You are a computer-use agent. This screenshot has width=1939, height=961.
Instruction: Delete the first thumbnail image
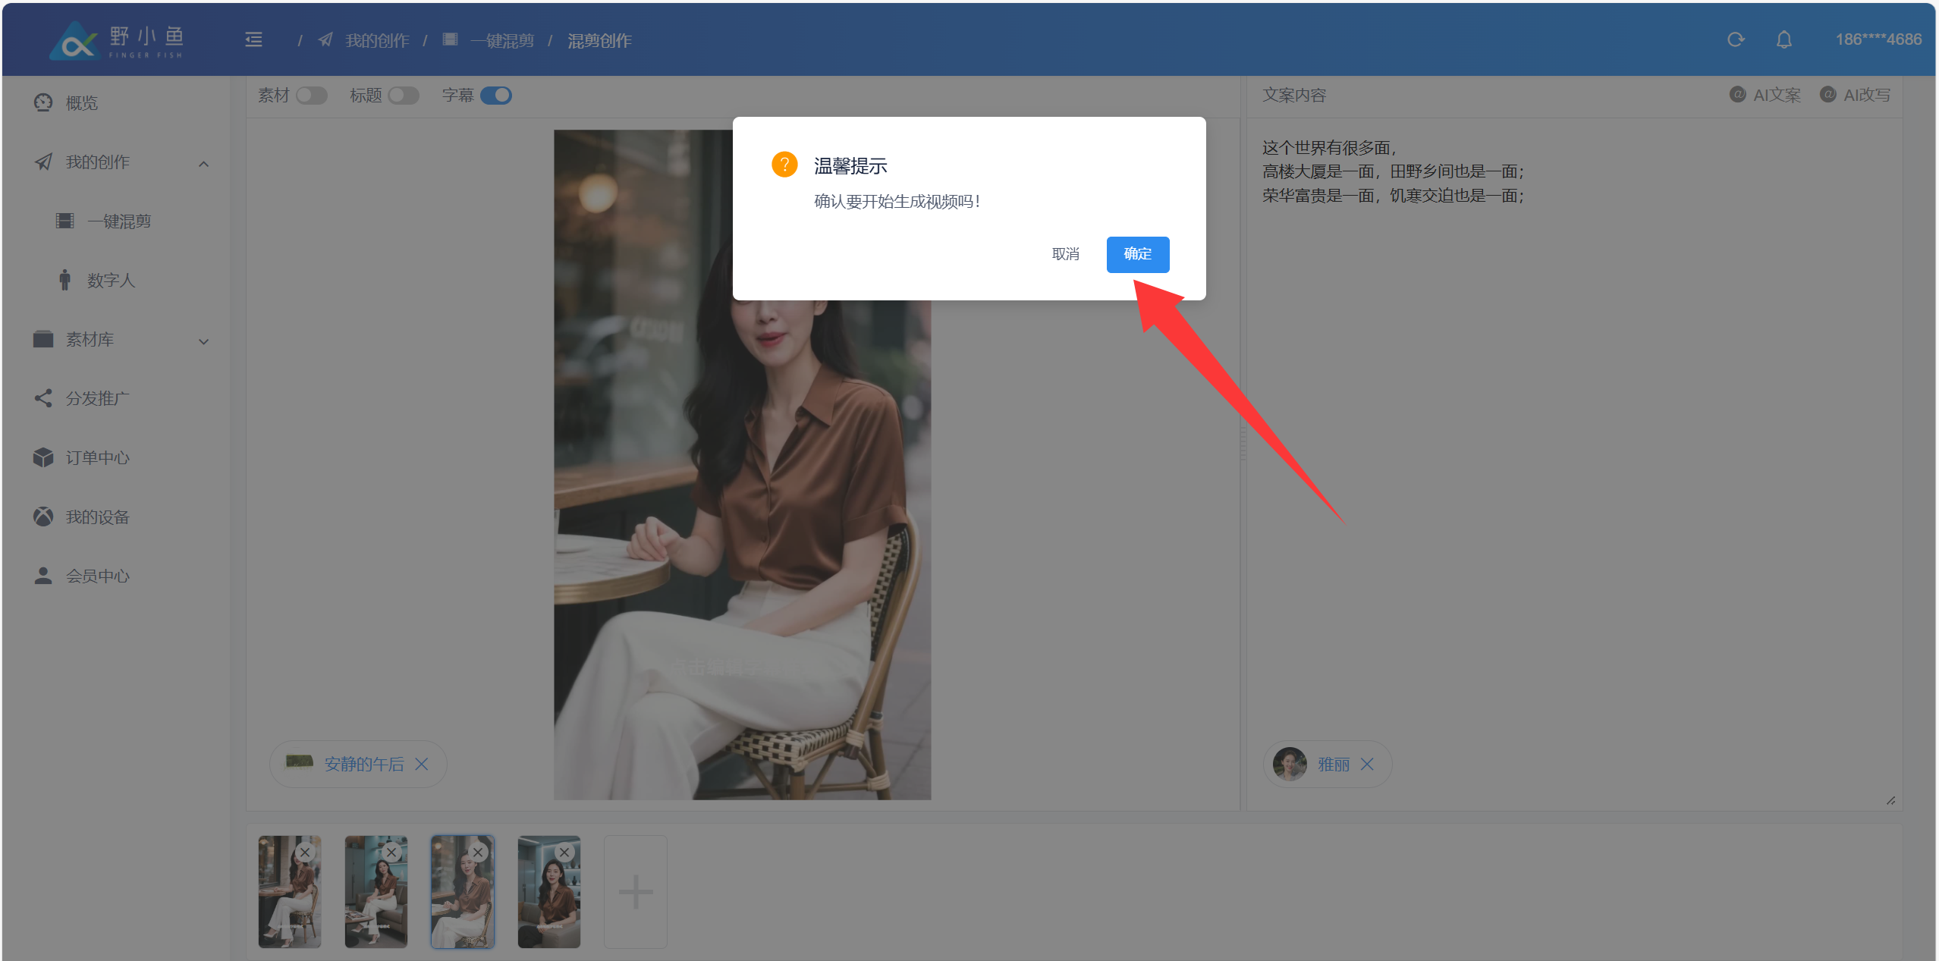point(305,853)
